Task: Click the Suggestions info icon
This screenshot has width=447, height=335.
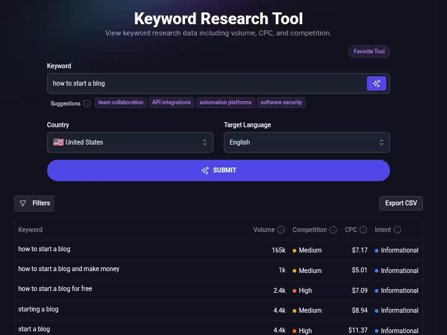Action: (87, 104)
